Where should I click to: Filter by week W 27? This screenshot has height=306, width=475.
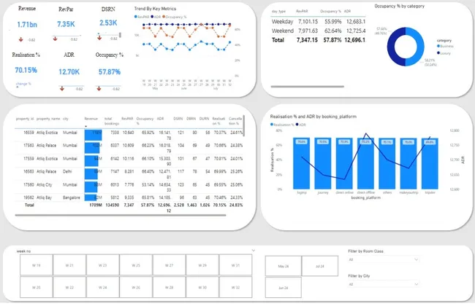coord(169,265)
